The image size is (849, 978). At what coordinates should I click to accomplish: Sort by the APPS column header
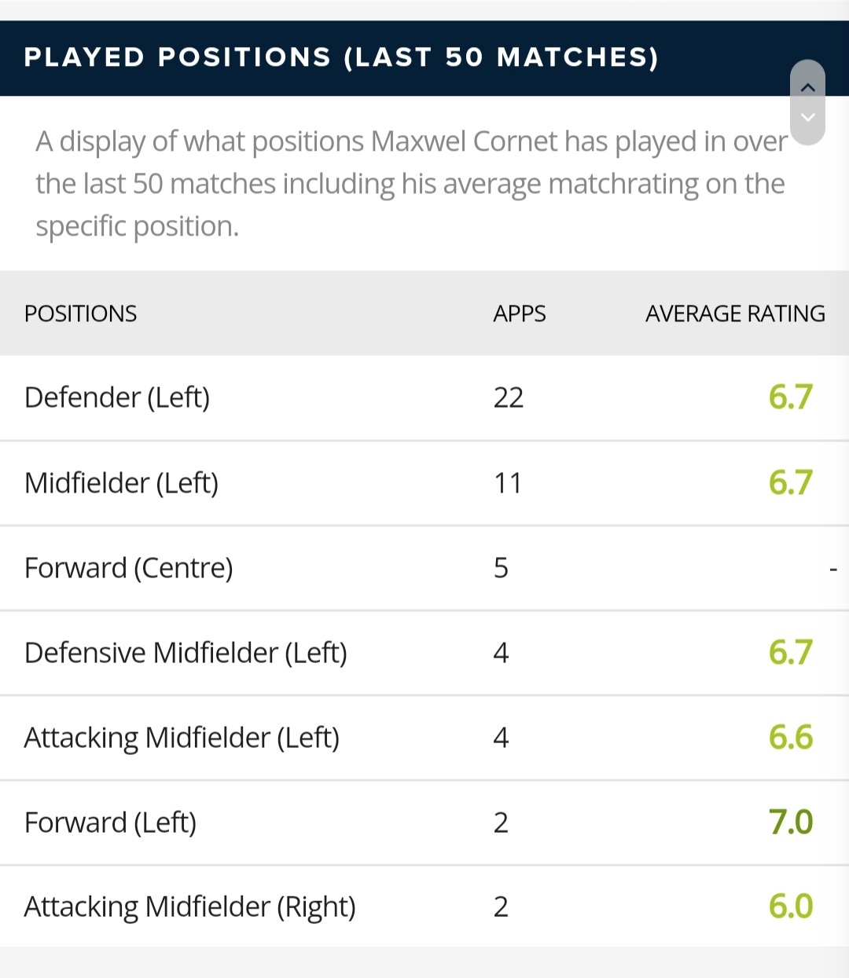[520, 313]
